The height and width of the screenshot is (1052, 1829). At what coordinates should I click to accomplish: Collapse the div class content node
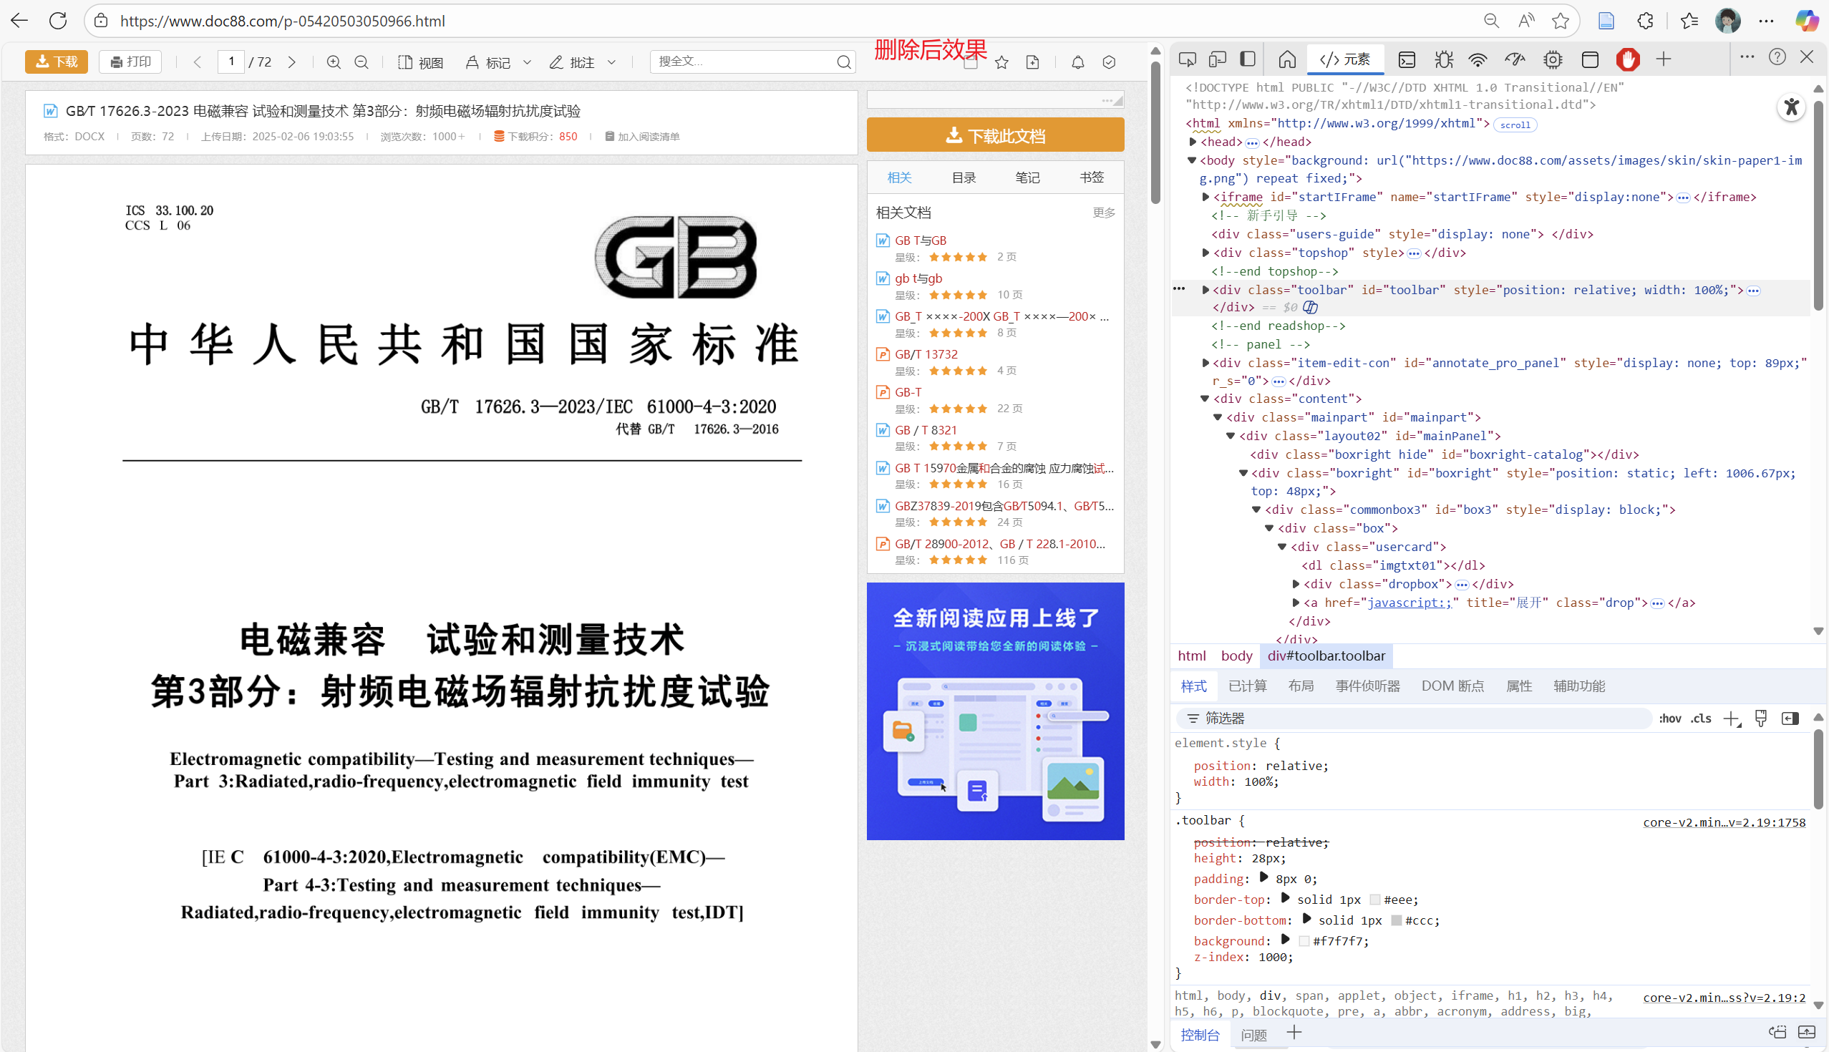[1205, 399]
